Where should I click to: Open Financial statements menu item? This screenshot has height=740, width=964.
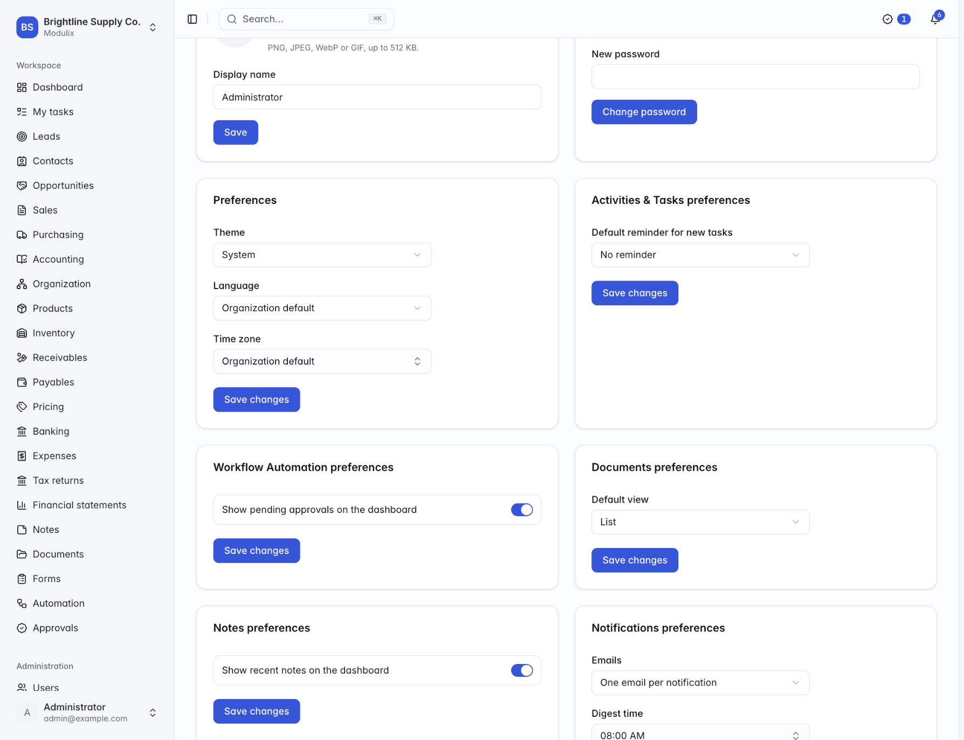[79, 505]
